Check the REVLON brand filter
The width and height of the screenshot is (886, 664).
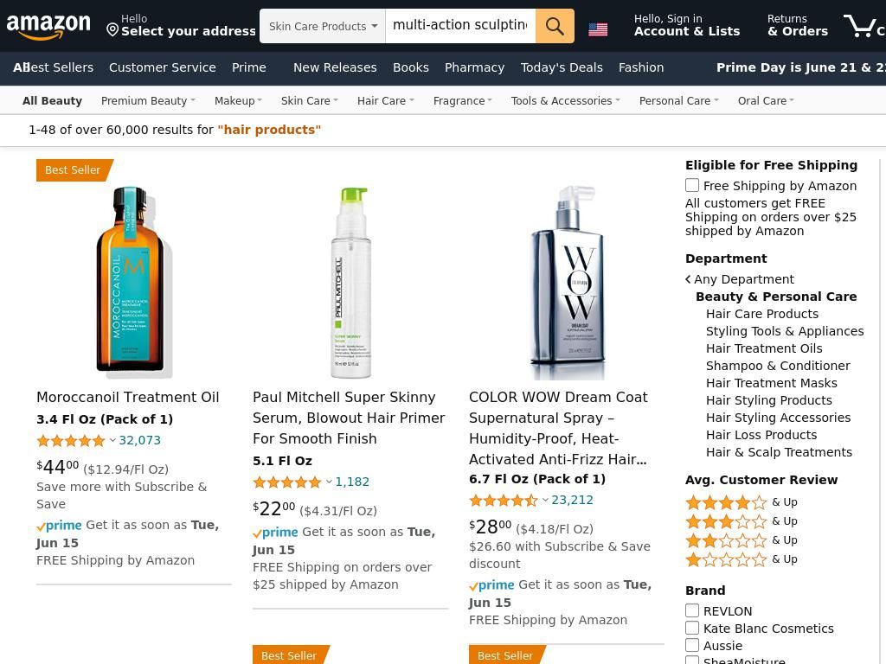point(691,610)
